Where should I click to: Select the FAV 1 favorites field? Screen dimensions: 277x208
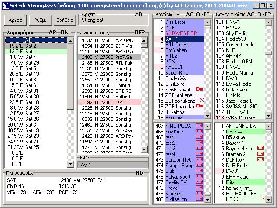(113, 165)
